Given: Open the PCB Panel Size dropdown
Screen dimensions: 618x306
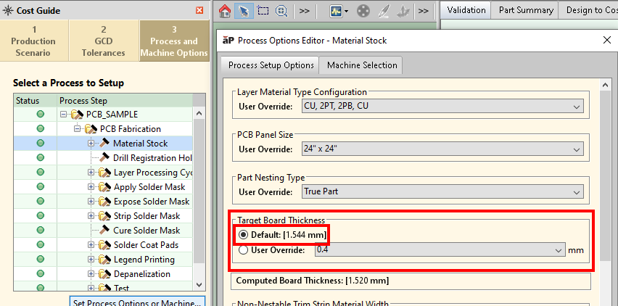Looking at the screenshot, I should (443, 149).
